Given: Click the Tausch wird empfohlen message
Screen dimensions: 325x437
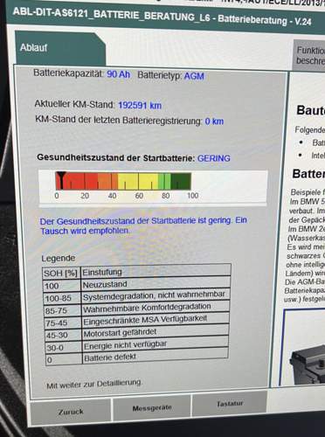Looking at the screenshot, I should (x=85, y=231).
